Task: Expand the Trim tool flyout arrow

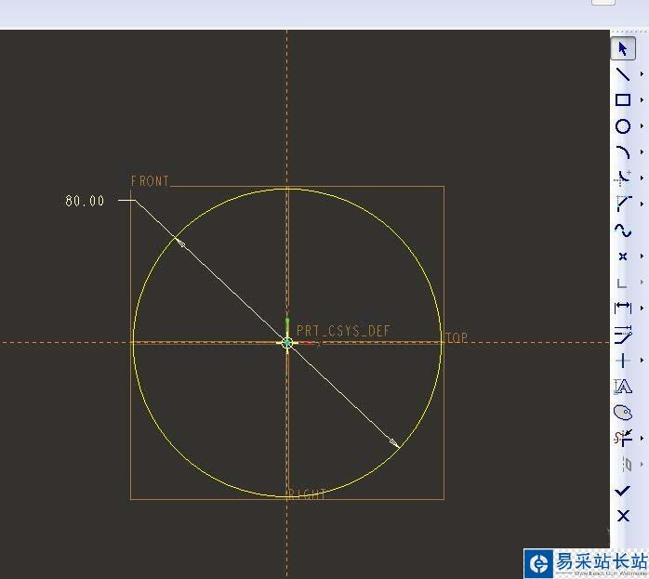Action: click(x=642, y=438)
